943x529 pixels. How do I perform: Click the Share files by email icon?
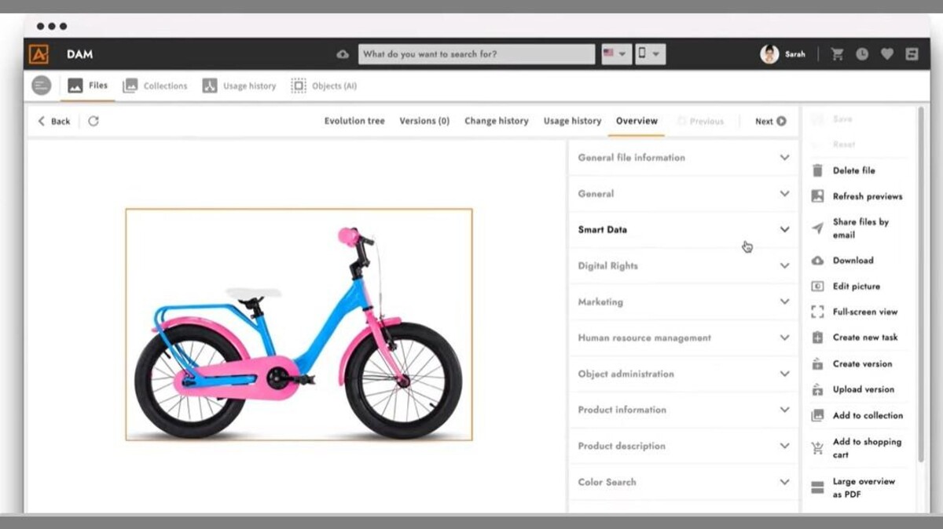point(817,228)
